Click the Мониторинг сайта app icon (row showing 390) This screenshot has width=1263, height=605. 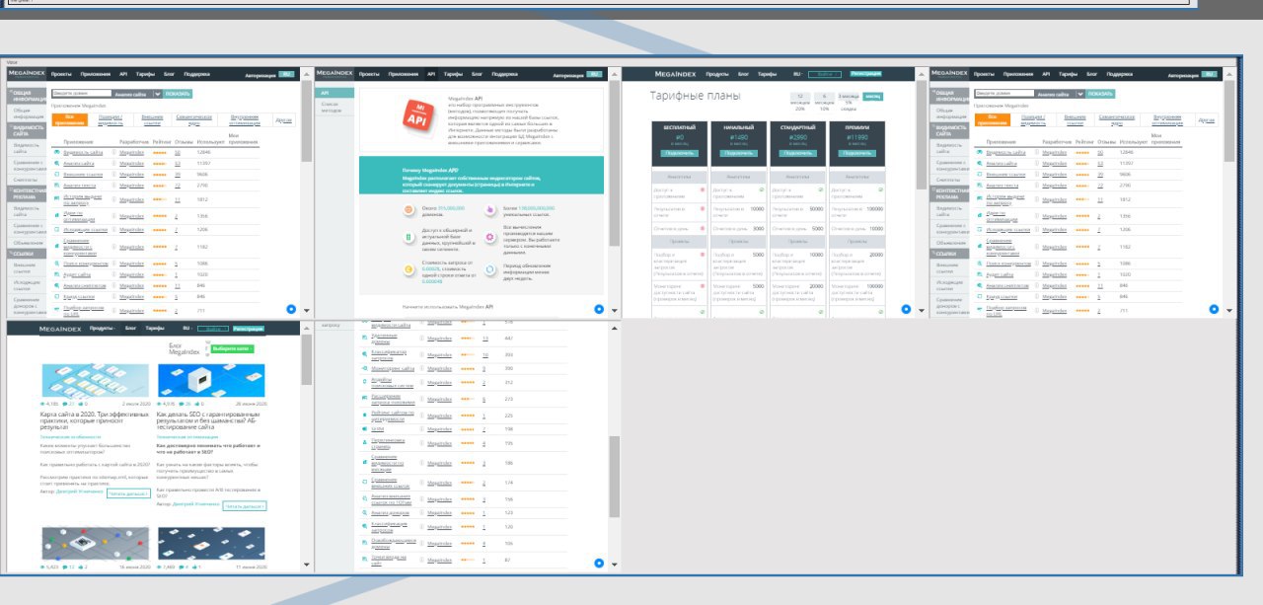click(365, 367)
